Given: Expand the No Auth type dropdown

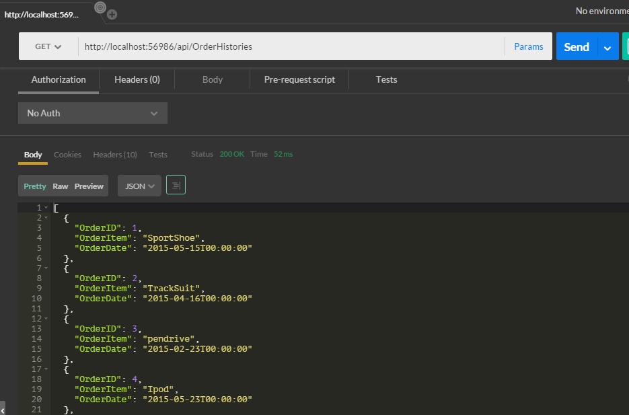Looking at the screenshot, I should [x=92, y=113].
